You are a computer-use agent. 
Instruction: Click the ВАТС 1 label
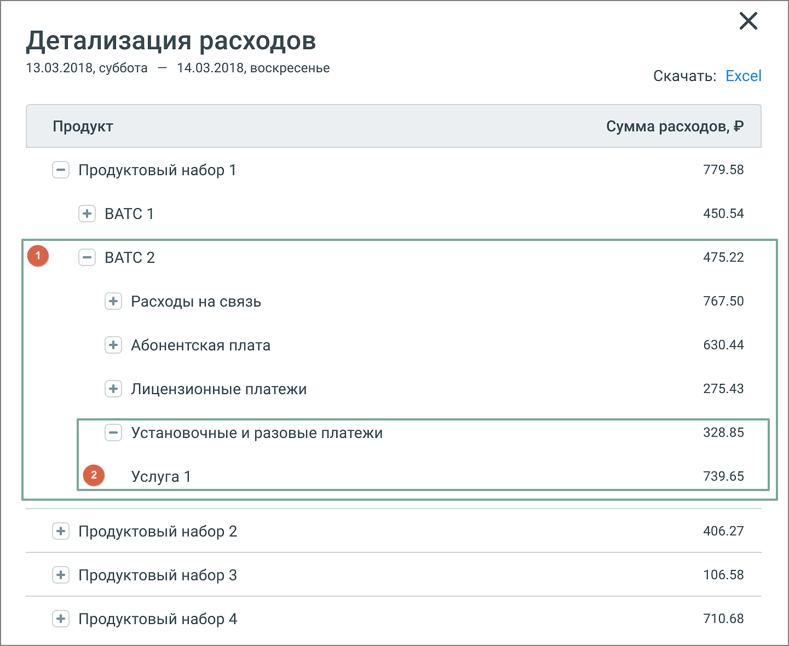pyautogui.click(x=129, y=214)
